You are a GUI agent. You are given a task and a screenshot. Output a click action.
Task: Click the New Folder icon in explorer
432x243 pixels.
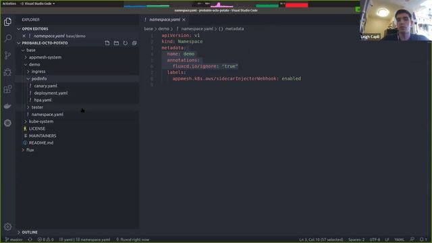pyautogui.click(x=116, y=43)
